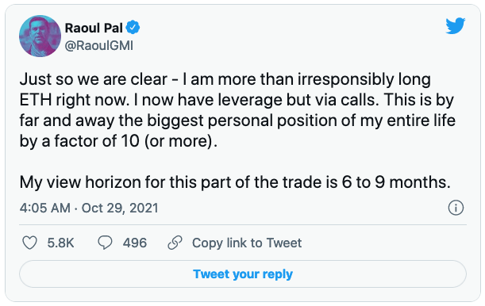Viewport: 485px width, 306px height.
Task: Click the 'by a factor of 10' line
Action: pyautogui.click(x=118, y=141)
